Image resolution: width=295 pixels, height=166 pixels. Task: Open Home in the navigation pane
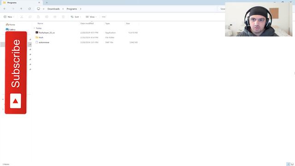pos(12,24)
